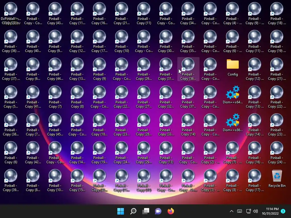The height and width of the screenshot is (218, 291).
Task: Select the Pinball - Copy (25... shortcut
Action: point(122,181)
